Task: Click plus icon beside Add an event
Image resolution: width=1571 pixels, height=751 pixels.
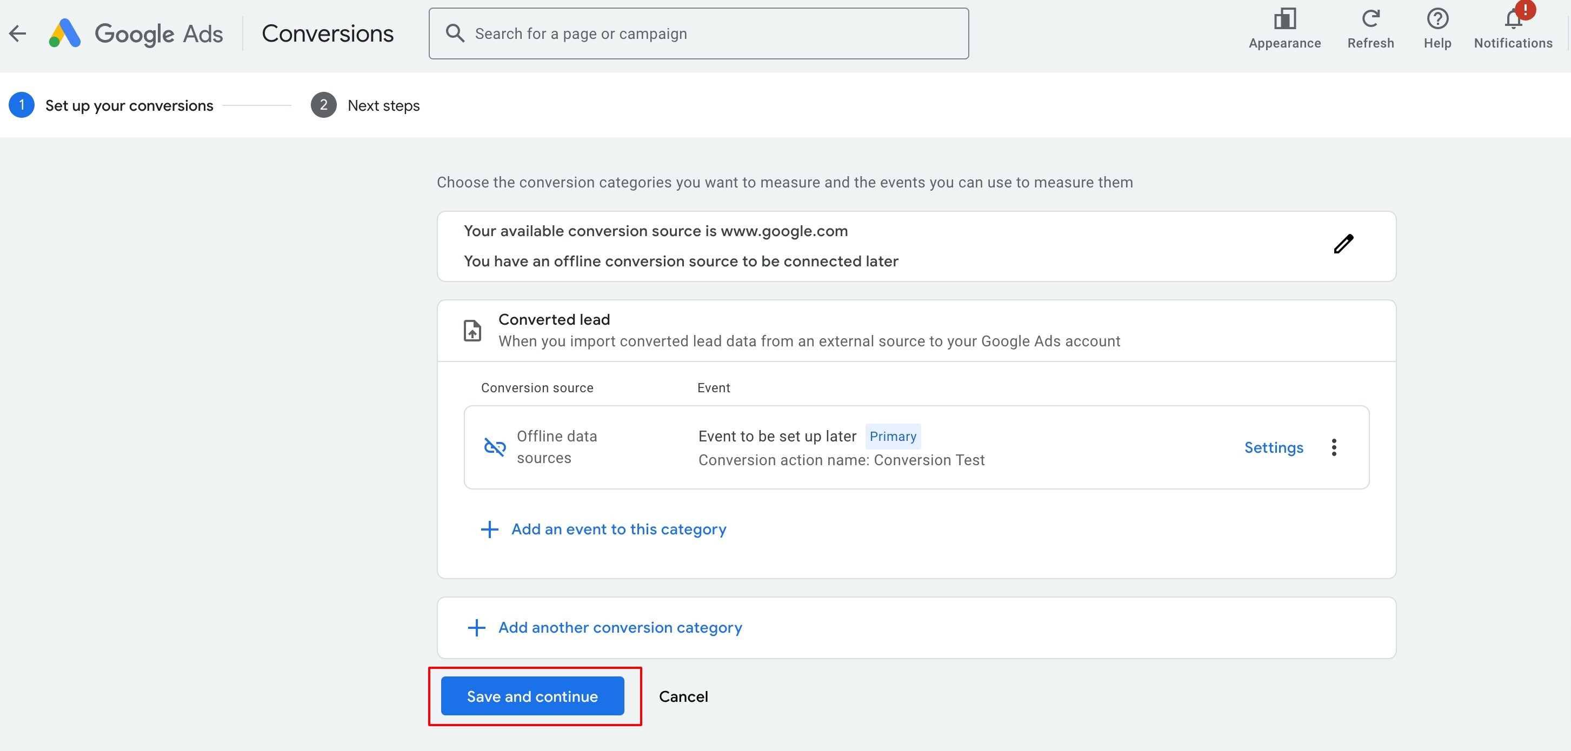Action: (489, 529)
